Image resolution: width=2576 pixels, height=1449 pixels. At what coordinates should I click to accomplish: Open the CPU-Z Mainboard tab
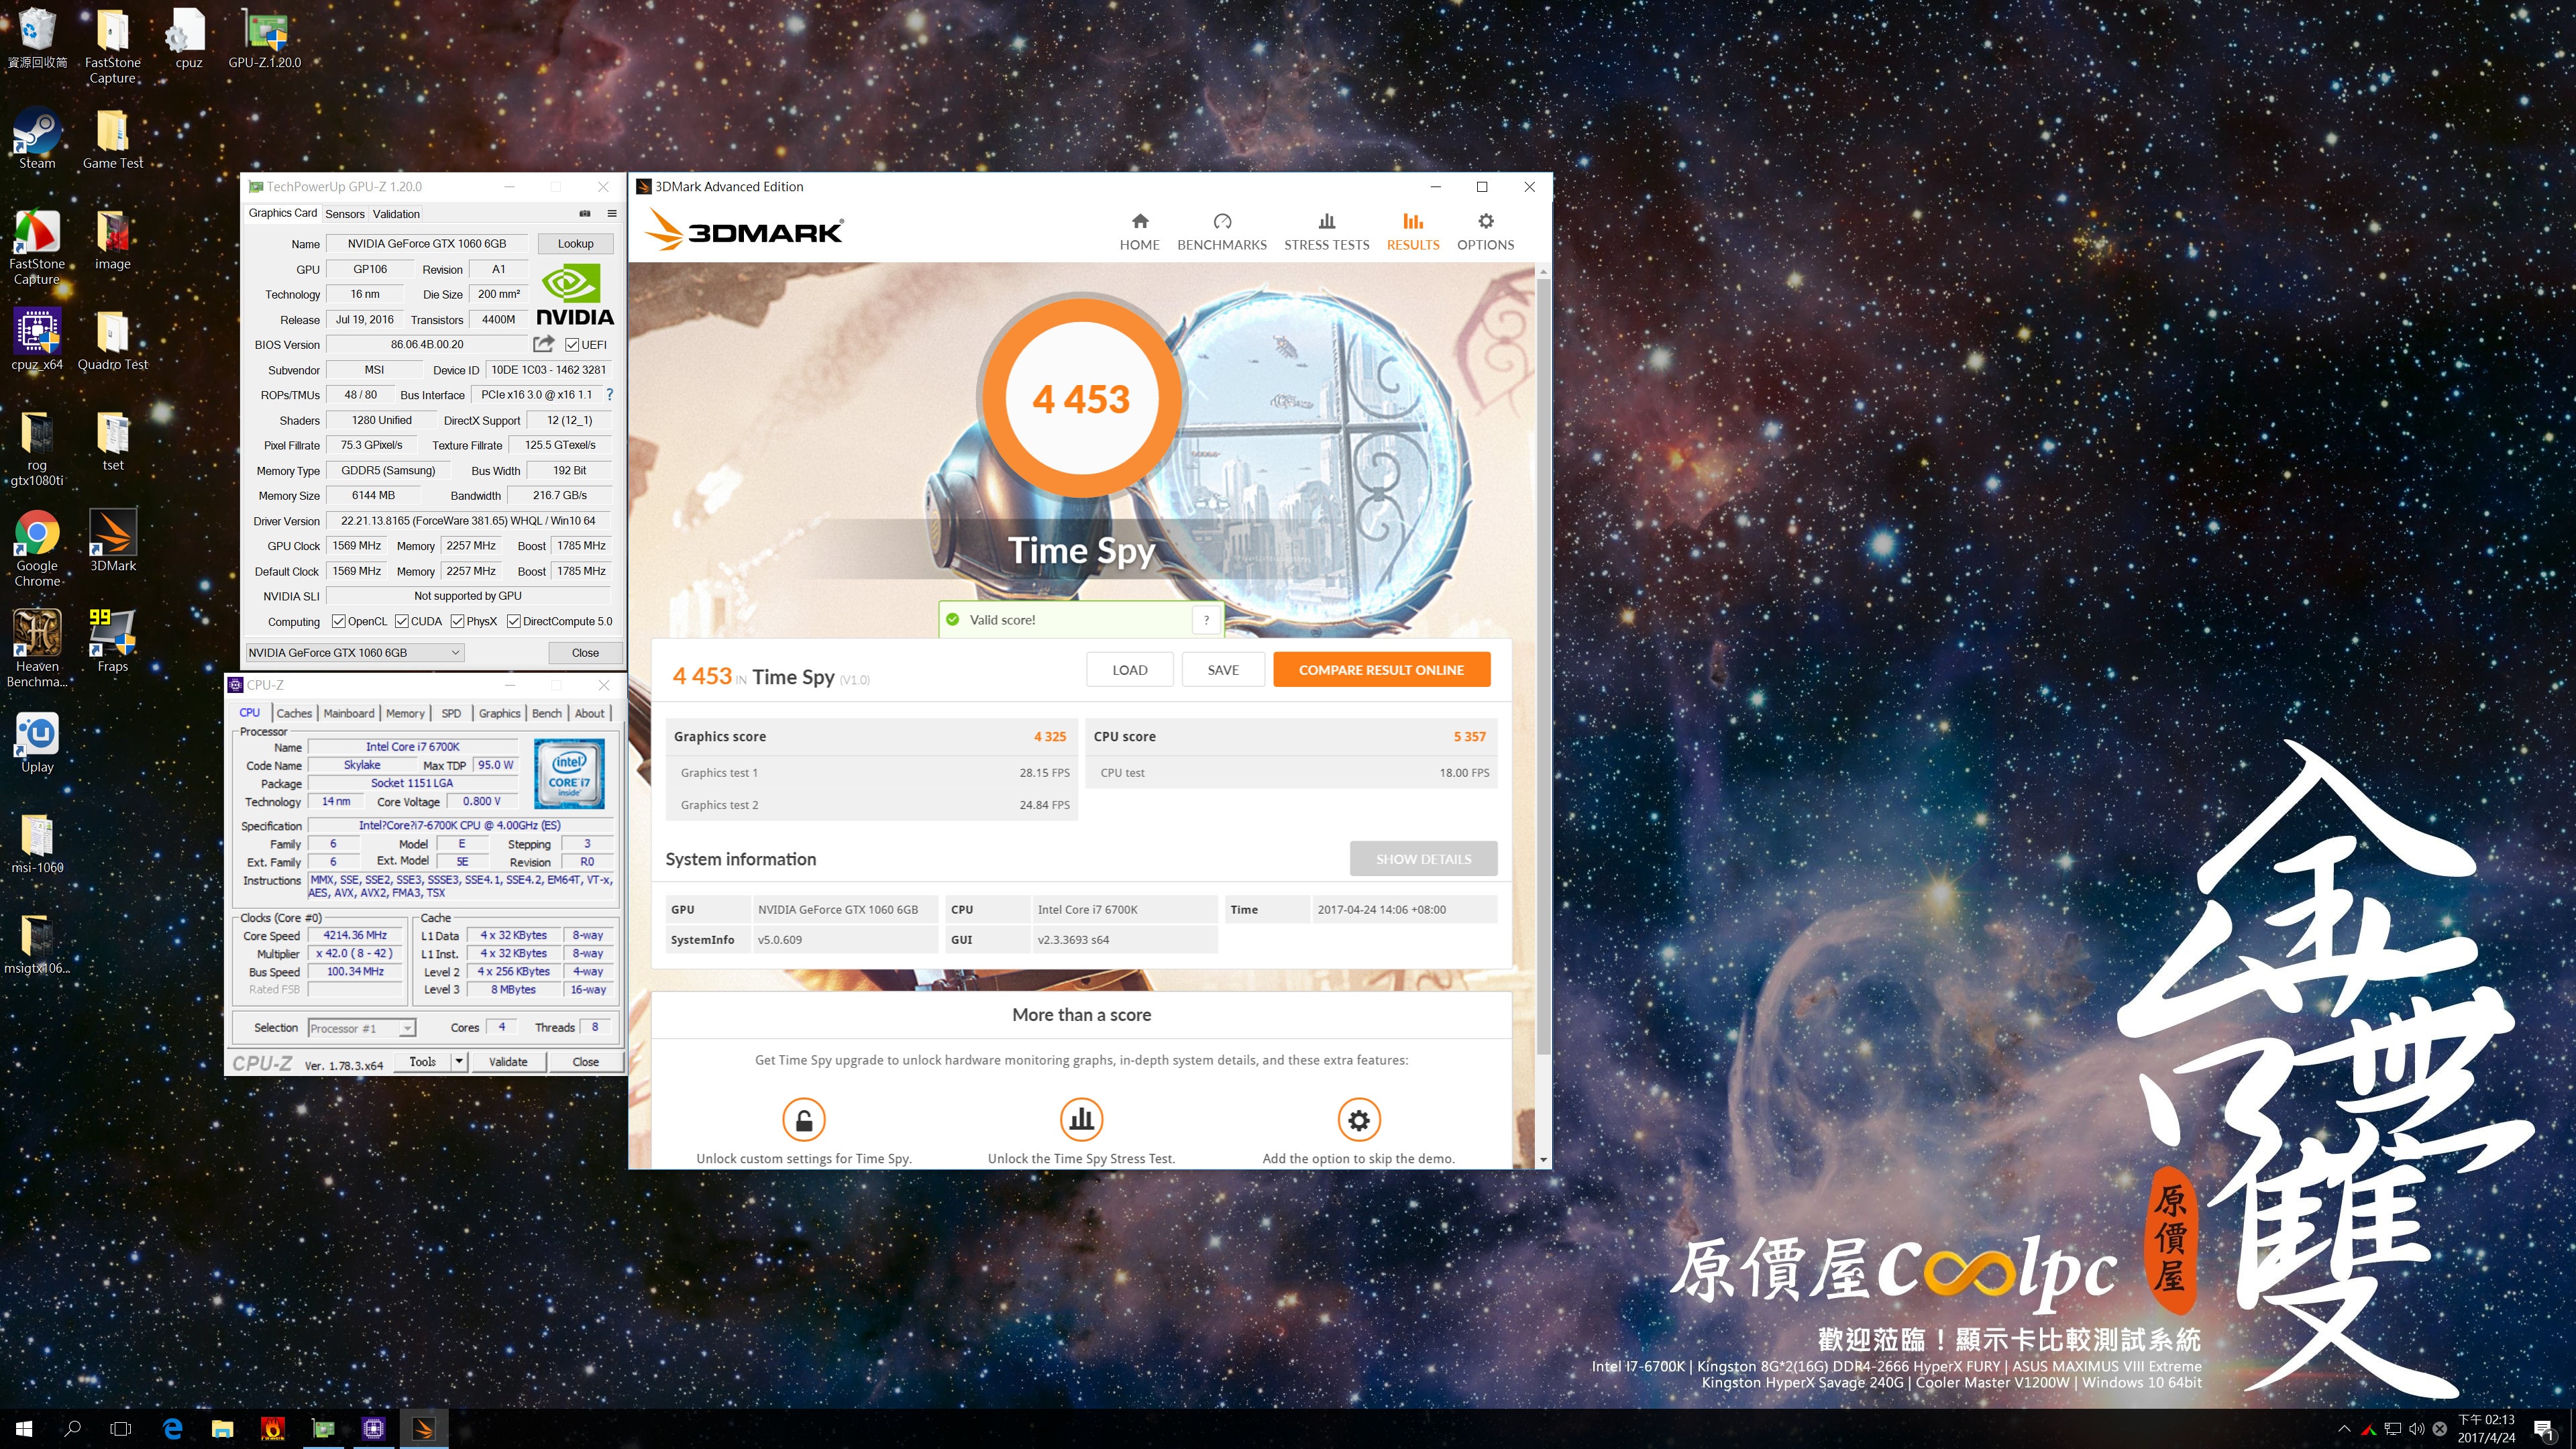click(349, 713)
